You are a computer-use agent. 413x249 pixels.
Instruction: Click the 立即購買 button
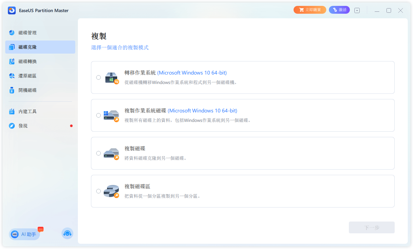310,9
